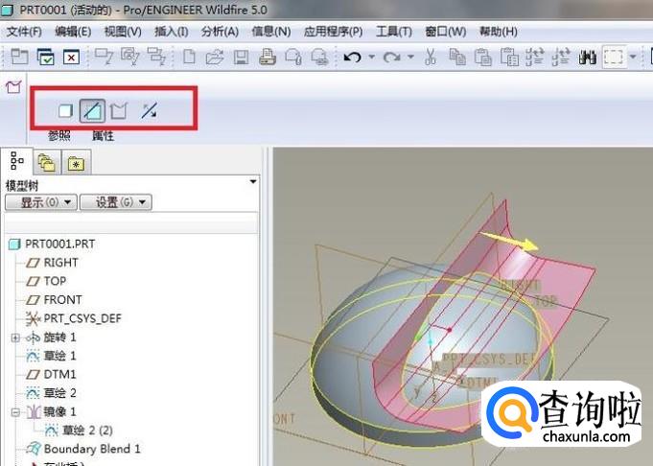This screenshot has height=466, width=653.
Task: Click the binoculars find icon
Action: [587, 58]
